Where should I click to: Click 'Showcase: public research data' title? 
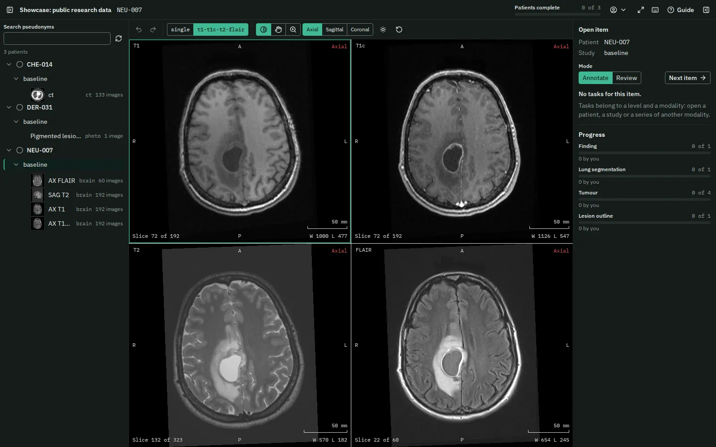coord(65,10)
